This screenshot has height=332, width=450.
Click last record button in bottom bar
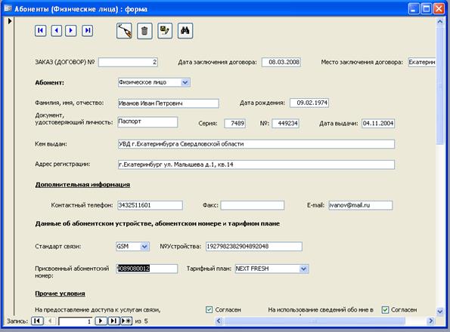pos(113,321)
